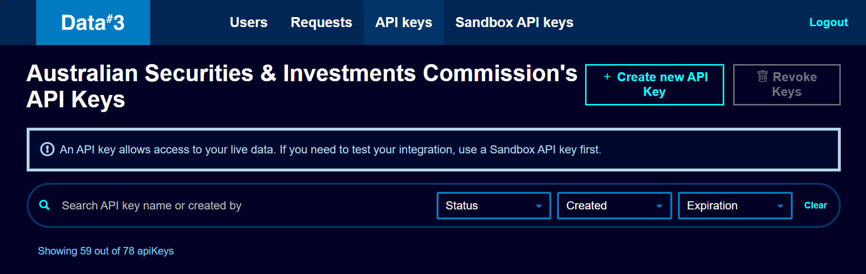
Task: Click the Expiration dropdown arrow
Action: (780, 206)
